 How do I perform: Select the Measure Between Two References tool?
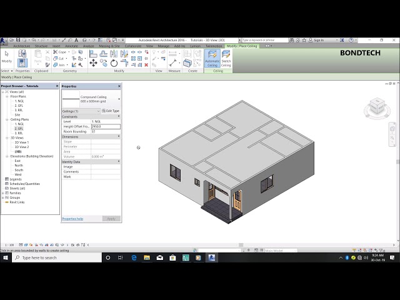[172, 54]
